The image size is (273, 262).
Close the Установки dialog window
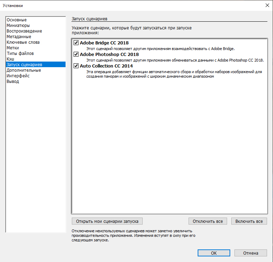pyautogui.click(x=267, y=5)
